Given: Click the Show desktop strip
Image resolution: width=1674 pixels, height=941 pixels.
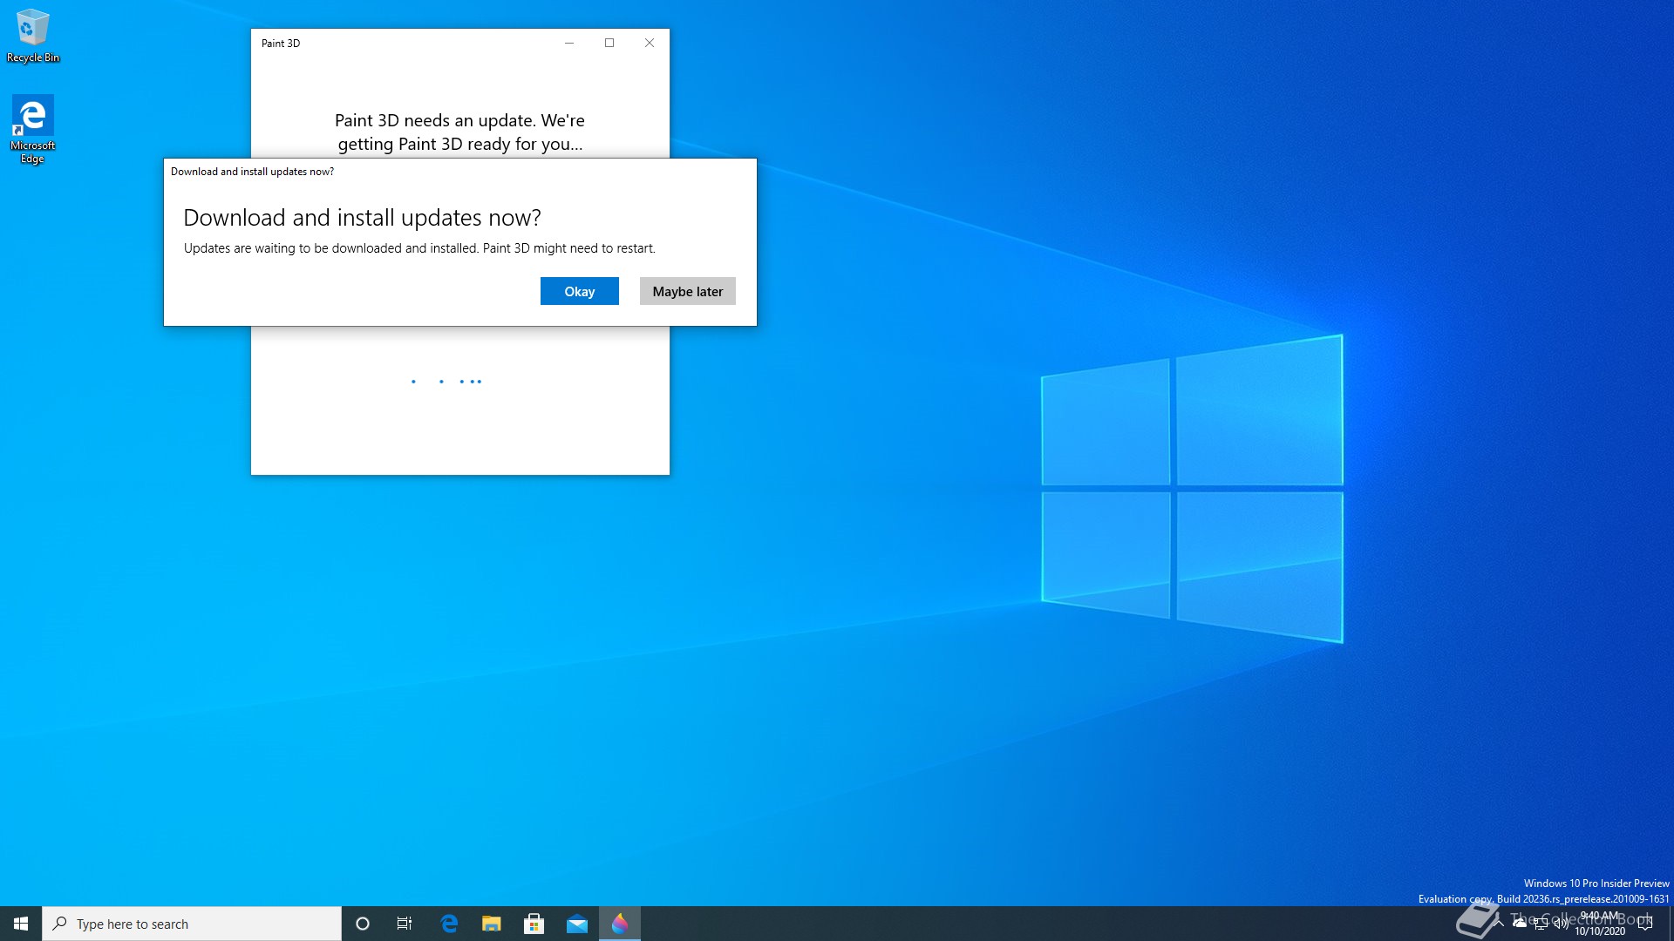Looking at the screenshot, I should click(1671, 924).
